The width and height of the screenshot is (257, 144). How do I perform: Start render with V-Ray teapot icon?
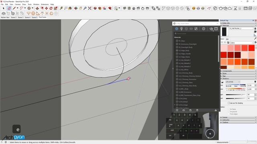tap(220, 8)
